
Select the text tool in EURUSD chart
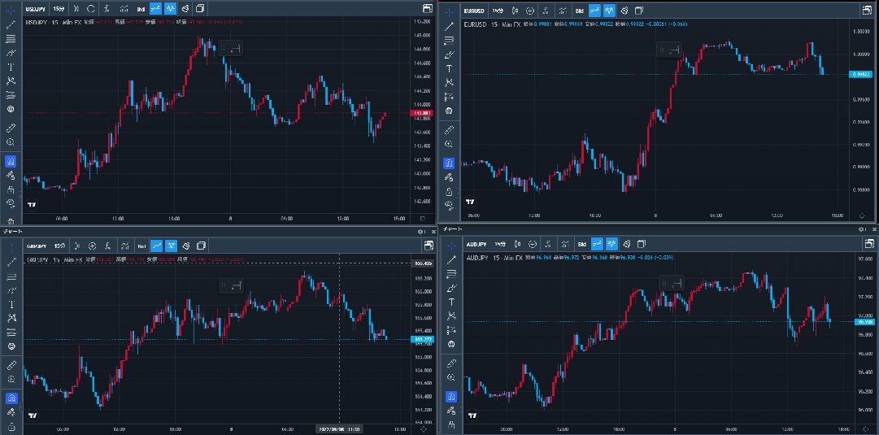(x=448, y=68)
